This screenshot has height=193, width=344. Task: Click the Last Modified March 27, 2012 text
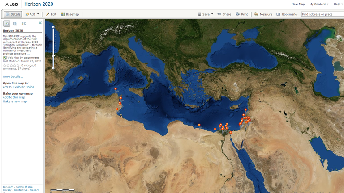(22, 61)
